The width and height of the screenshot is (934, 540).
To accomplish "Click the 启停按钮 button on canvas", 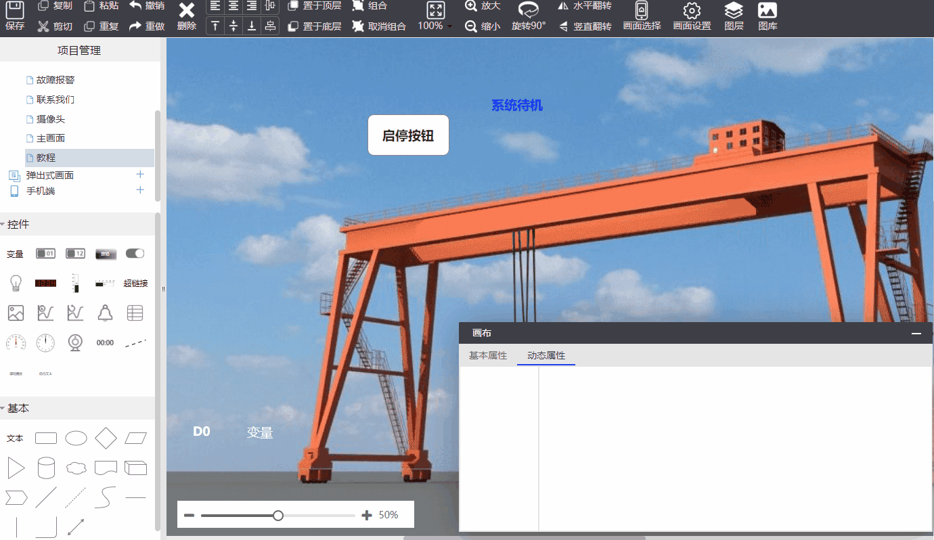I will point(408,135).
